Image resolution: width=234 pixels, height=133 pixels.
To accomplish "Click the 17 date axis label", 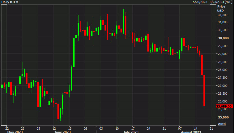I will [x=133, y=129].
